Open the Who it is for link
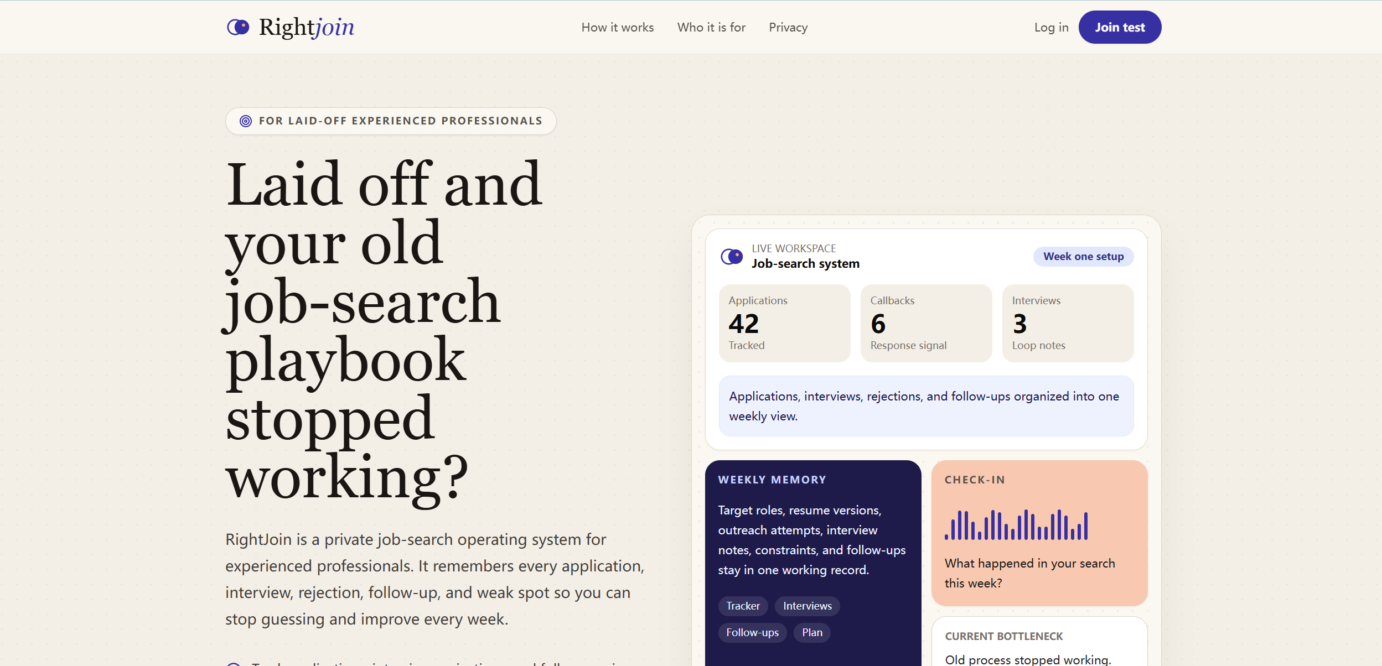 (x=711, y=27)
